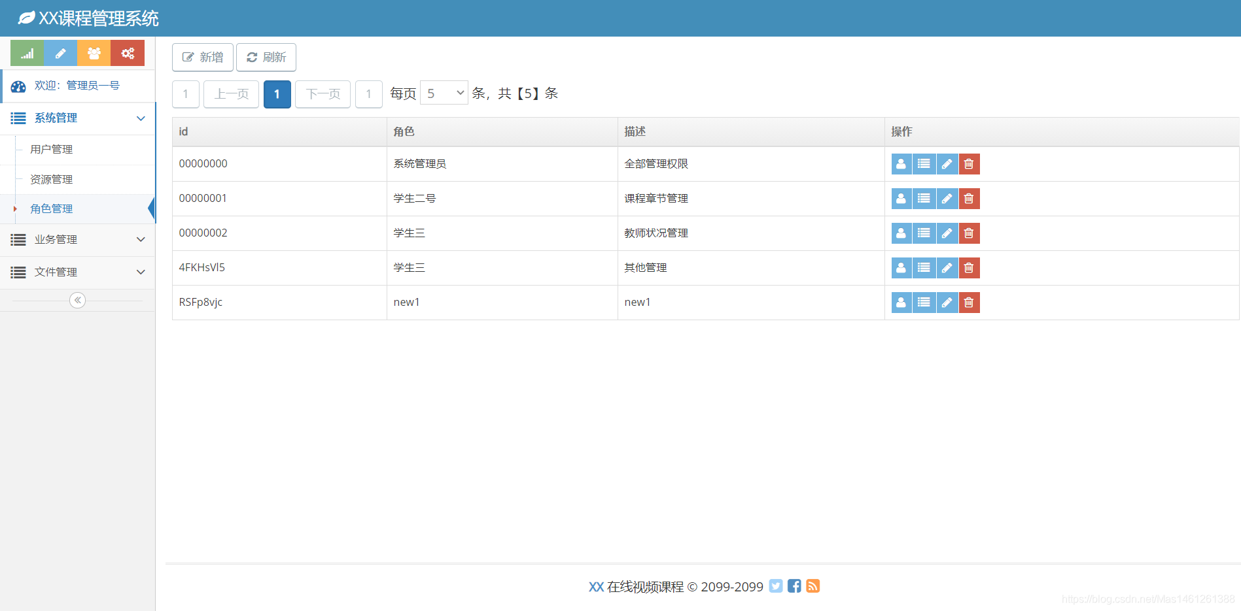Click the 刷新 button

[x=266, y=58]
